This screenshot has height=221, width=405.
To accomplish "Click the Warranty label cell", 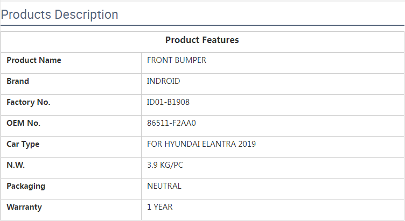I will [x=24, y=207].
